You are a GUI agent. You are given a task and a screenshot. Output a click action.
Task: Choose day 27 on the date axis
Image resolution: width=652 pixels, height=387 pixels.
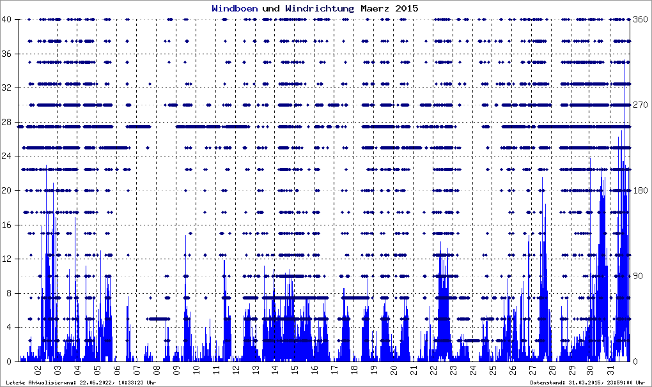click(532, 371)
